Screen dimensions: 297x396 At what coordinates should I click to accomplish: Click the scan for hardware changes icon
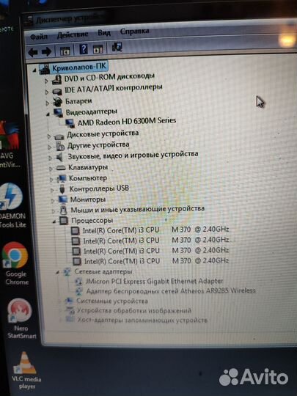[x=117, y=47]
